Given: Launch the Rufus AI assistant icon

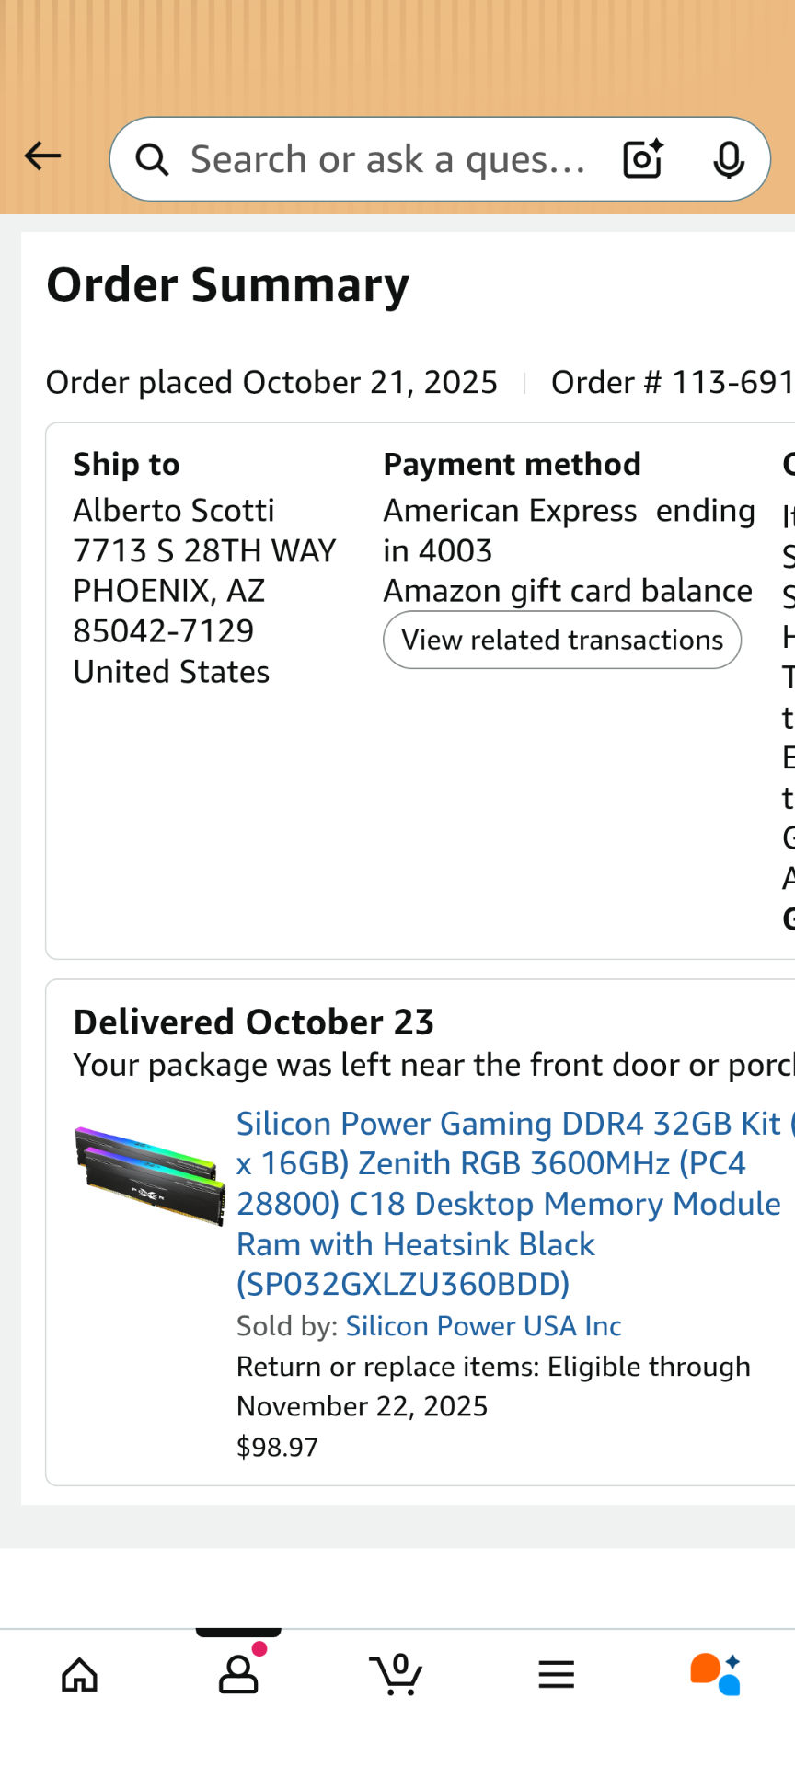Looking at the screenshot, I should (x=716, y=1675).
